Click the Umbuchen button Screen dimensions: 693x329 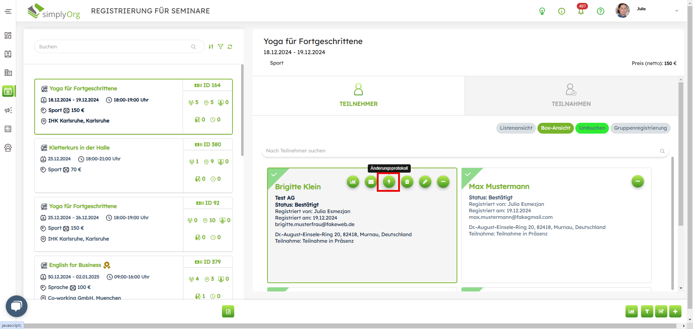click(x=592, y=128)
